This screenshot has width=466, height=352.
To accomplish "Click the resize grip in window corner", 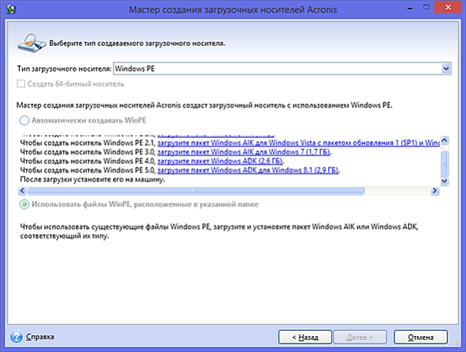I will tap(457, 343).
